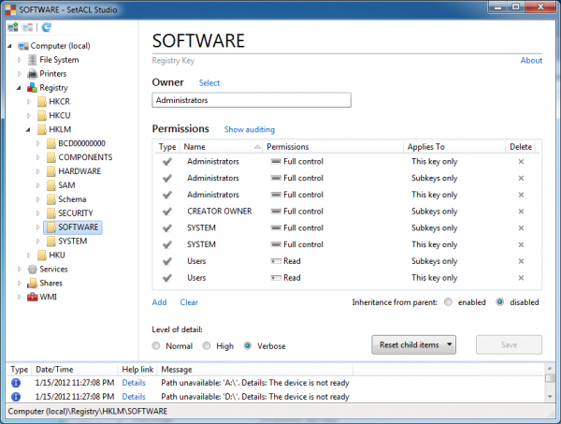
Task: Click the SAM folder icon
Action: click(51, 185)
